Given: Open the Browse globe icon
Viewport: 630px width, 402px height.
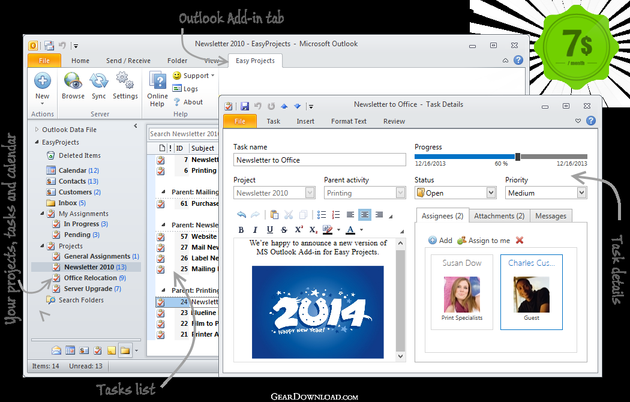Looking at the screenshot, I should coord(73,80).
